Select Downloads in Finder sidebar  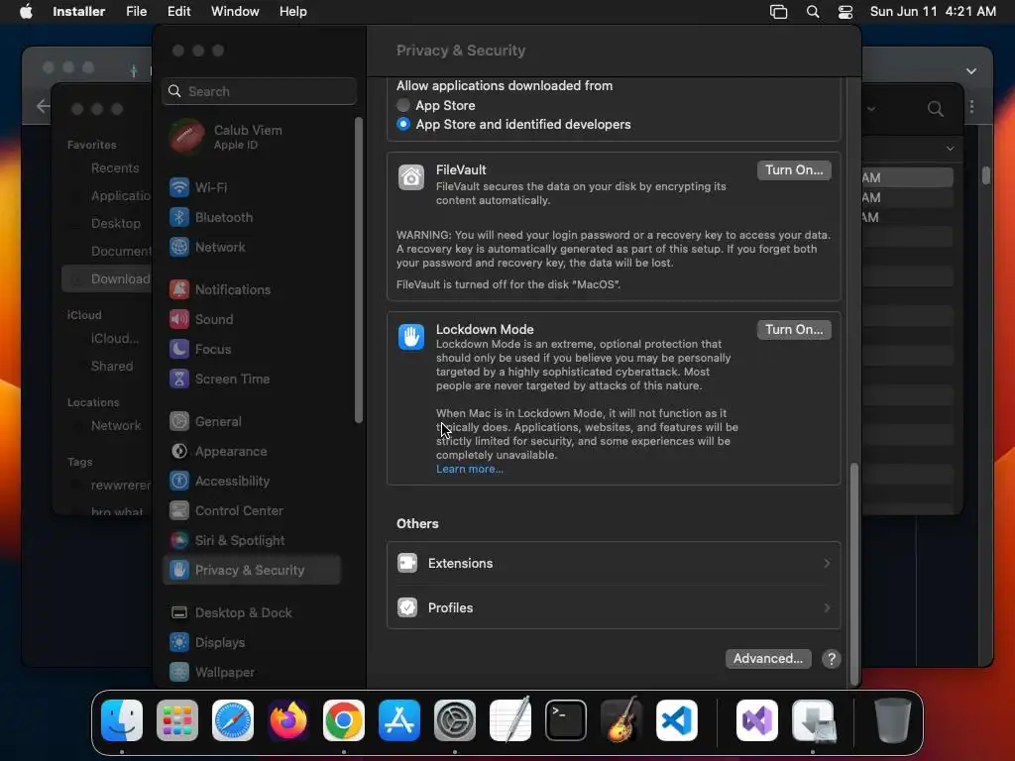pos(108,278)
